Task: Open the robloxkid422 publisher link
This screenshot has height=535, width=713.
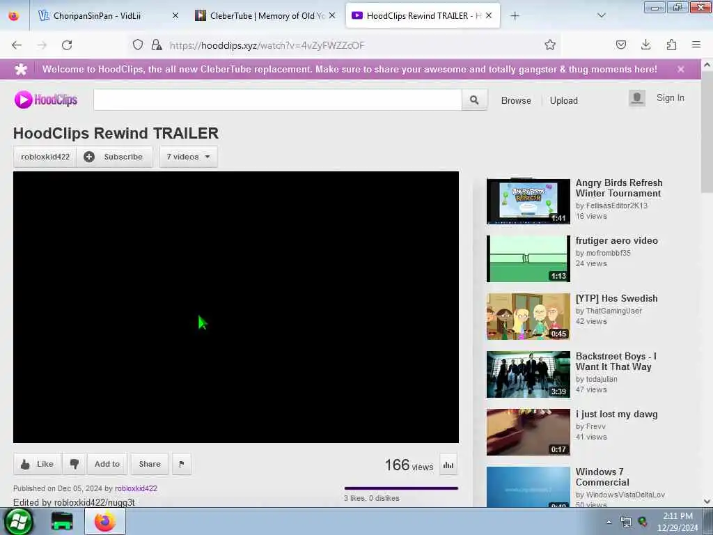Action: tap(136, 488)
